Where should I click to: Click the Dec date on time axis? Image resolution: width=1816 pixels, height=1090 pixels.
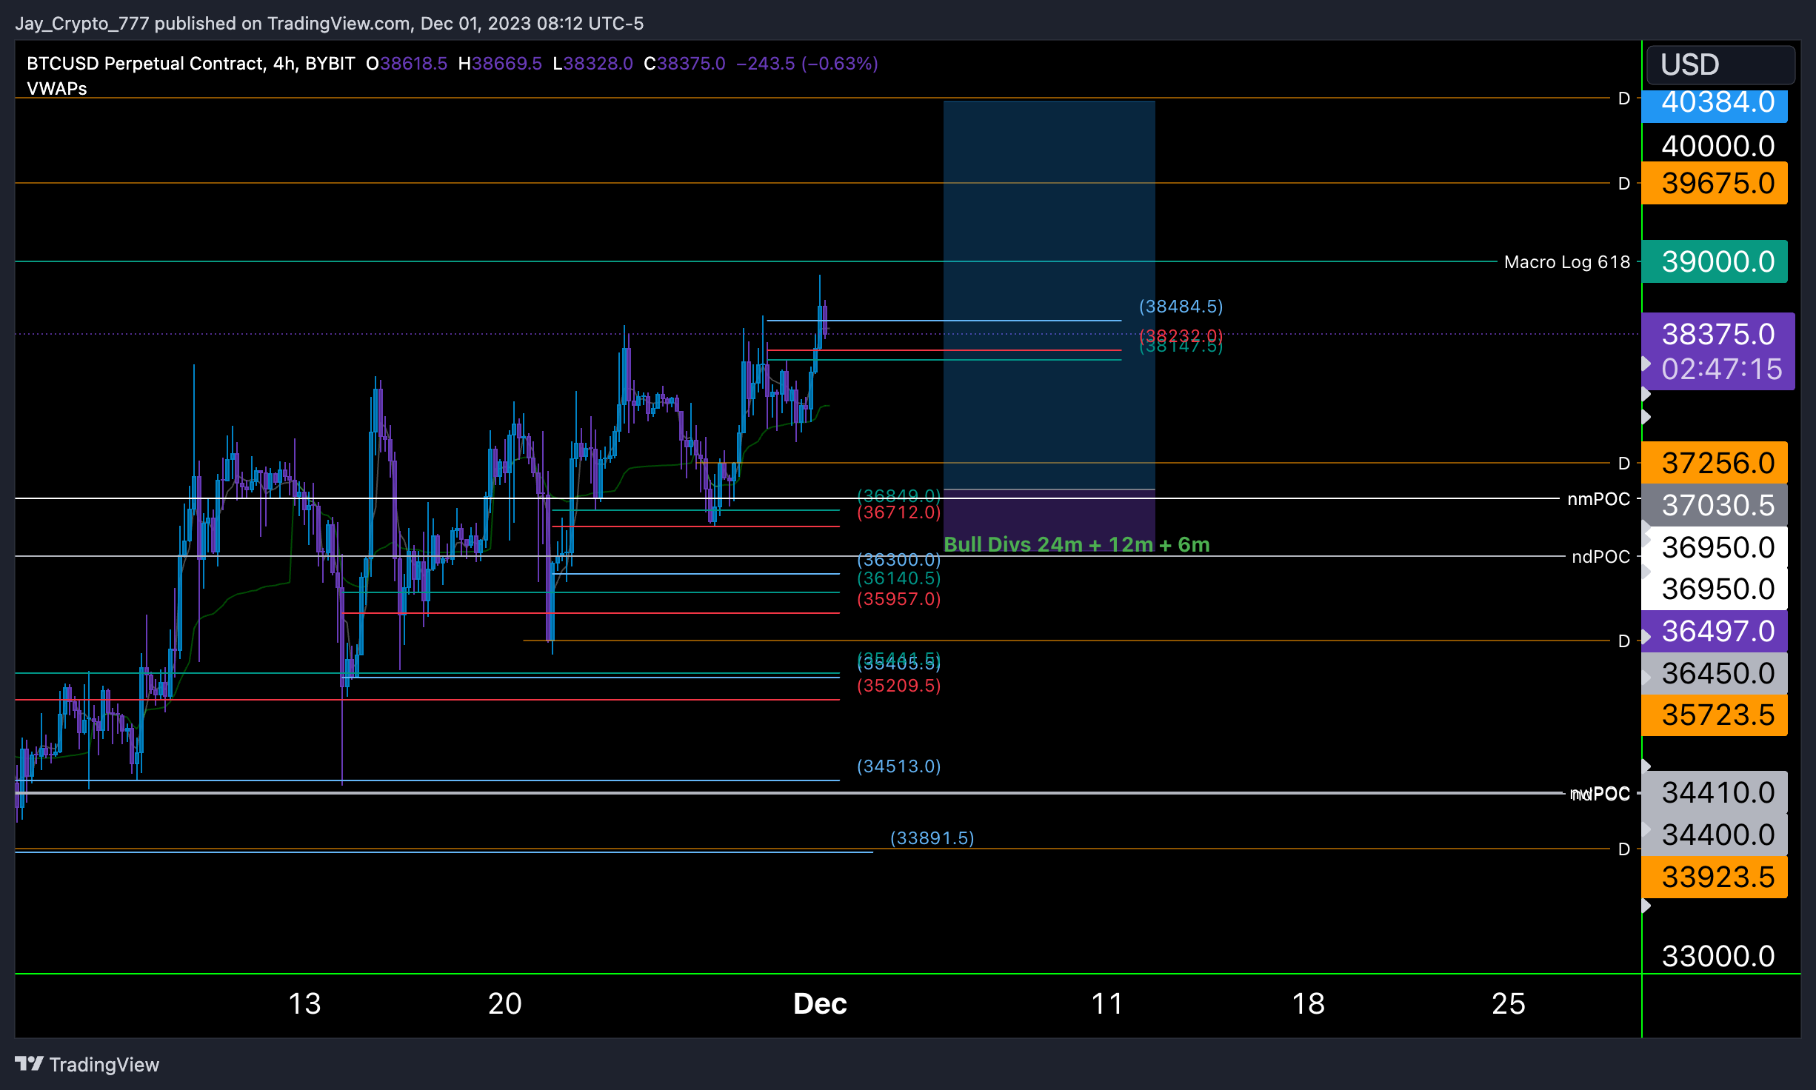(820, 1004)
